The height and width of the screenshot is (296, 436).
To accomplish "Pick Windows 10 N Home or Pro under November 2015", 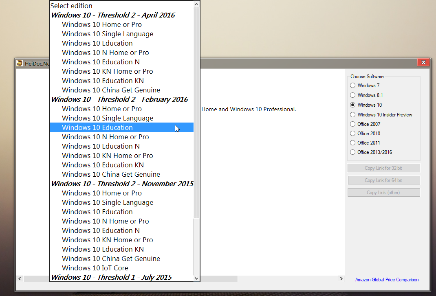I will pos(121,221).
